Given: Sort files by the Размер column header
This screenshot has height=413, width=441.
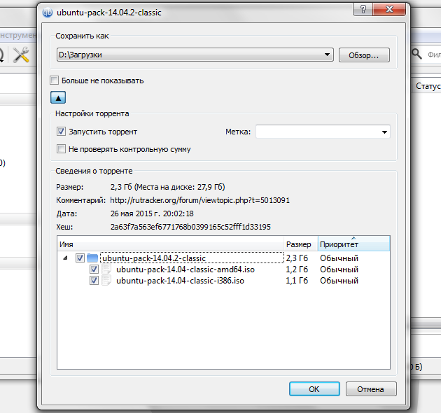Looking at the screenshot, I should [301, 244].
